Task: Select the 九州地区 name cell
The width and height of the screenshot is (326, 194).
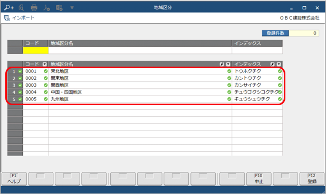Action: pos(140,99)
